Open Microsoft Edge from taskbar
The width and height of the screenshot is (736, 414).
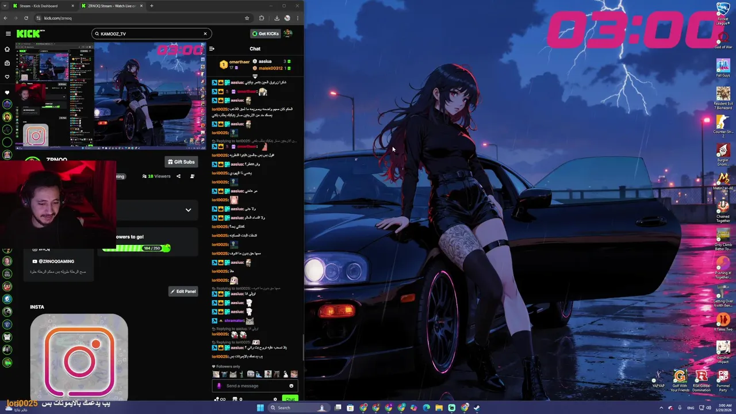tap(426, 408)
